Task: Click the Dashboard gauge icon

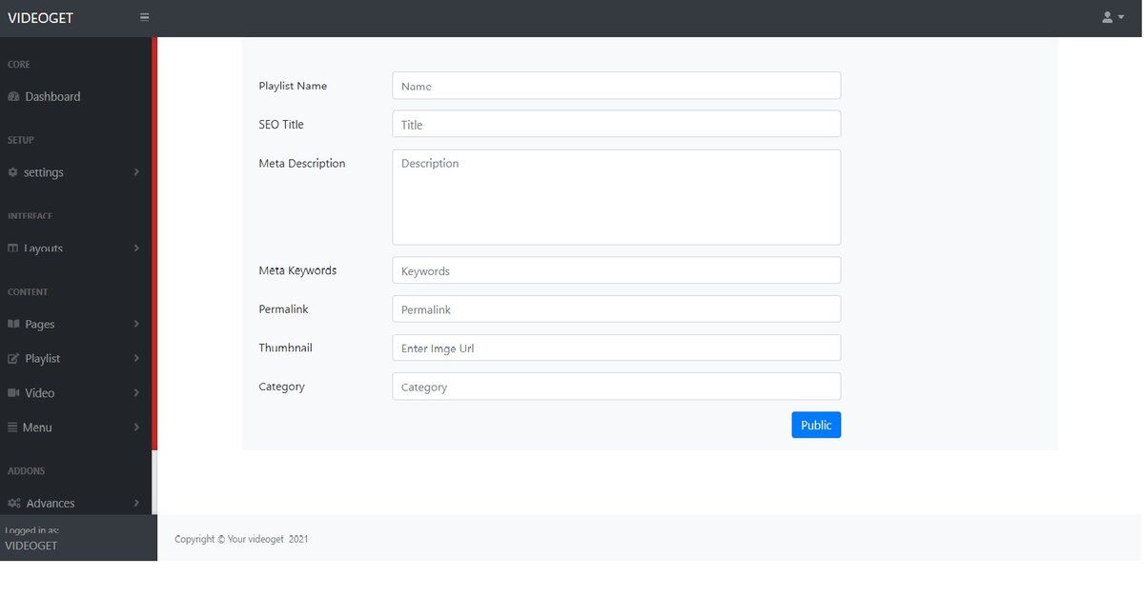Action: (13, 96)
